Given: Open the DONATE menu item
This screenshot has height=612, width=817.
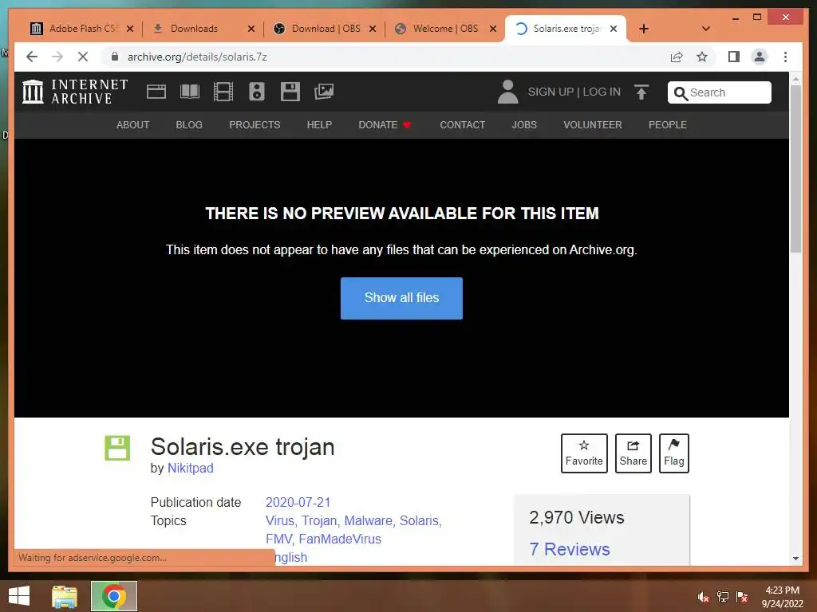Looking at the screenshot, I should 385,125.
